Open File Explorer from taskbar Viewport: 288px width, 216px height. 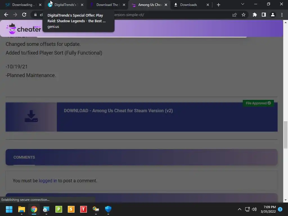(21, 209)
